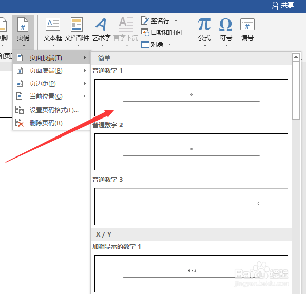The width and height of the screenshot is (306, 294).
Task: Click the 日期和时间 label
Action: point(166,32)
